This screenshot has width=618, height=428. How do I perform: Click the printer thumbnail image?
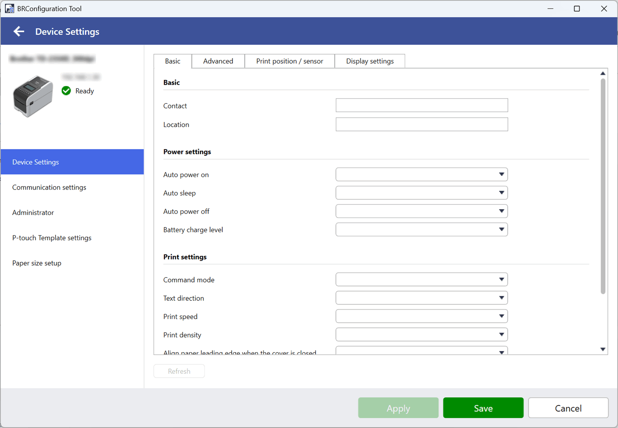tap(33, 96)
